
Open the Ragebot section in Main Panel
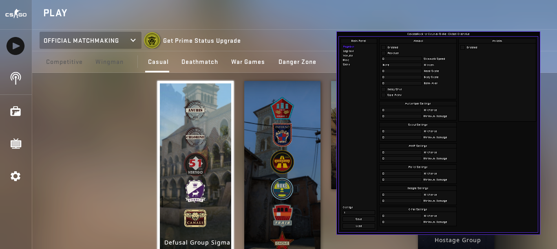pos(348,47)
